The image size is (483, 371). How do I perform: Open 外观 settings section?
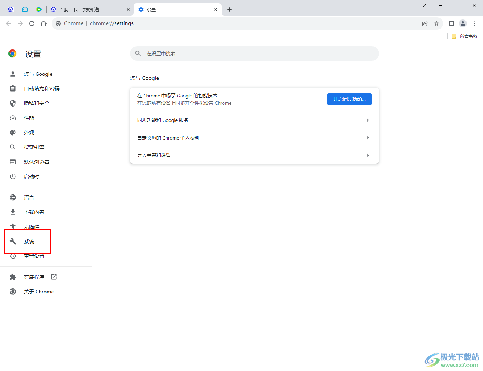(29, 133)
